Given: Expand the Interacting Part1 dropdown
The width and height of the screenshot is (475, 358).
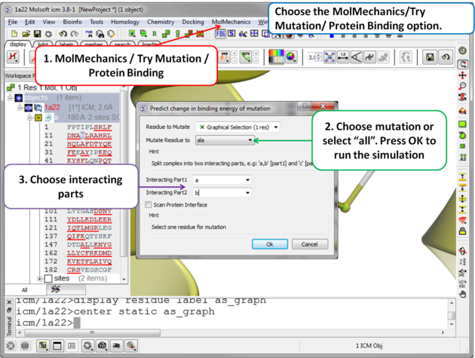Looking at the screenshot, I should tap(247, 180).
